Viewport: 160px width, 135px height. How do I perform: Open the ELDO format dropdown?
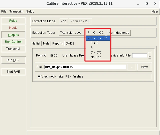point(54,55)
